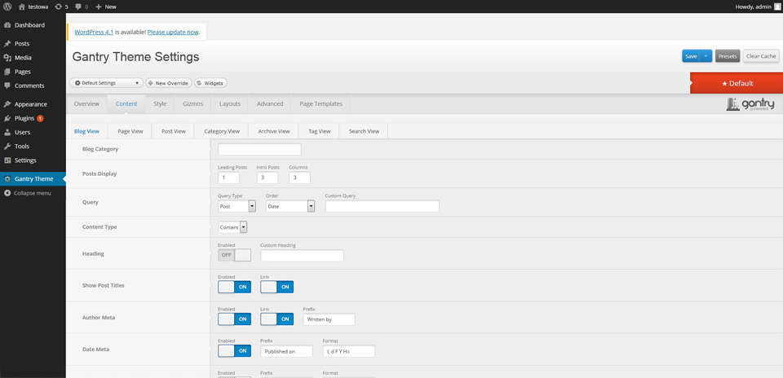Click the Posts pin icon in sidebar

tap(7, 44)
